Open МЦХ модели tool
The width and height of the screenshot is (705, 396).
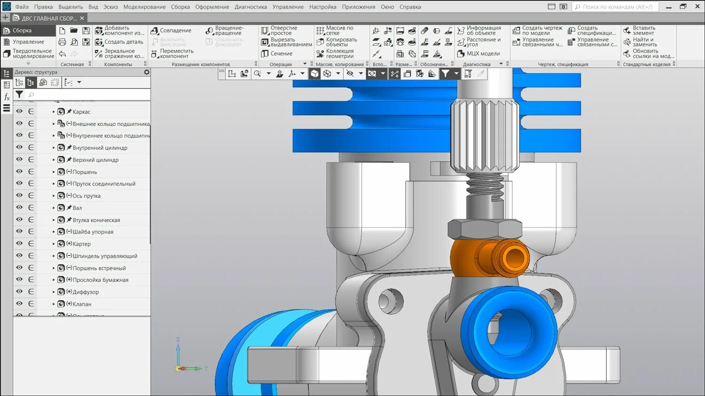478,54
